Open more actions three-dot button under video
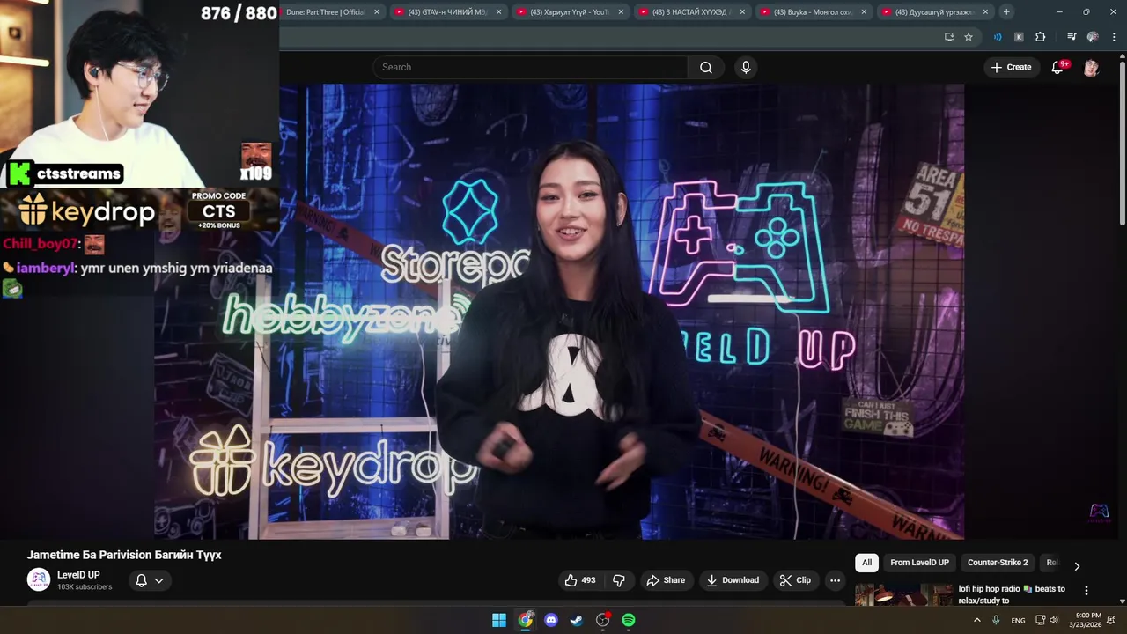The width and height of the screenshot is (1127, 634). (x=835, y=580)
